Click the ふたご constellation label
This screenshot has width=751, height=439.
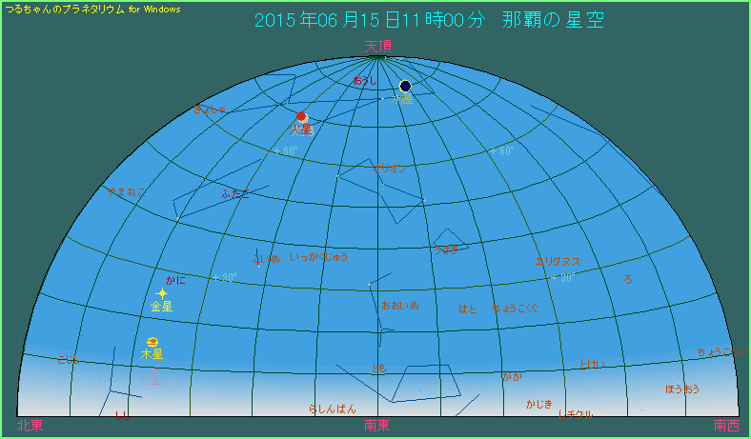tap(234, 193)
